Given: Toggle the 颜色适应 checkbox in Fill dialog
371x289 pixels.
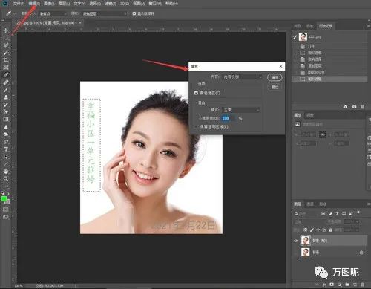Looking at the screenshot, I should (196, 93).
